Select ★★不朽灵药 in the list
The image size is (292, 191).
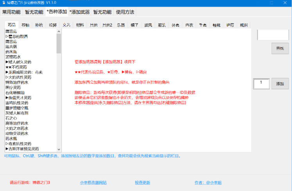point(31,67)
